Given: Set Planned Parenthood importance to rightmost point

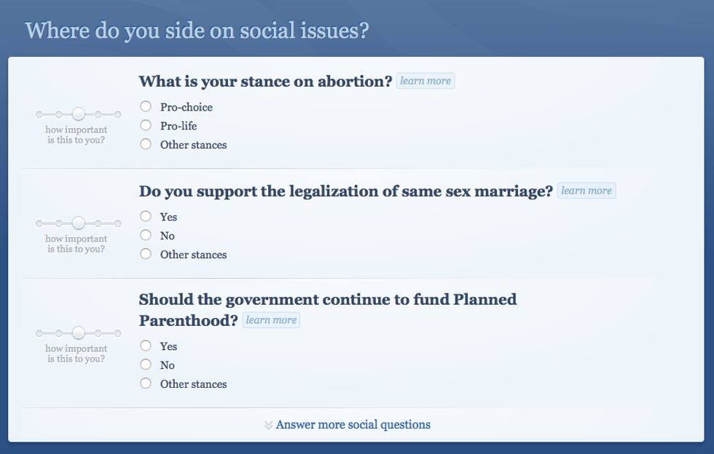Looking at the screenshot, I should 118,334.
